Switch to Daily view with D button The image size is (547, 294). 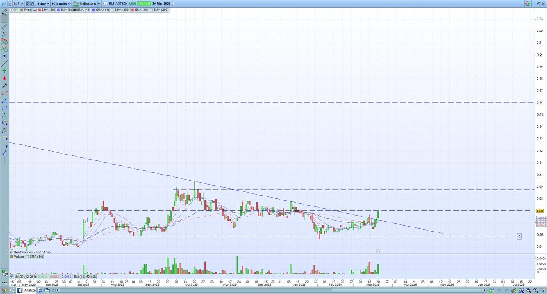pyautogui.click(x=27, y=3)
